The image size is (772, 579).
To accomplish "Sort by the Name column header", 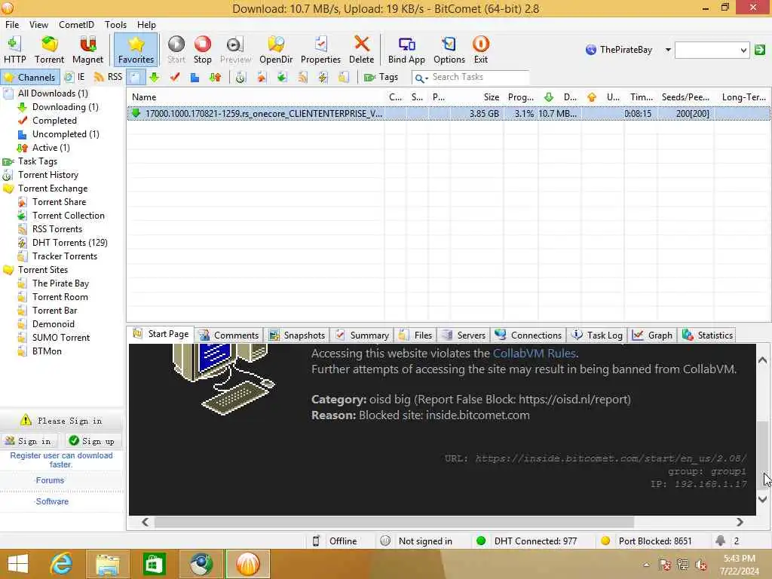I will point(256,97).
